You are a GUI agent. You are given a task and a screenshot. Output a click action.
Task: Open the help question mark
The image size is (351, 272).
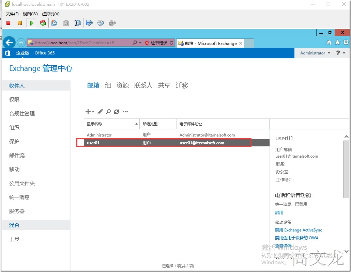click(x=338, y=53)
